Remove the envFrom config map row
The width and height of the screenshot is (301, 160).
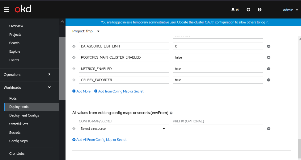click(269, 129)
